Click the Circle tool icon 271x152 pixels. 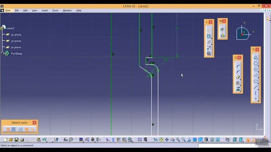[x=256, y=69]
